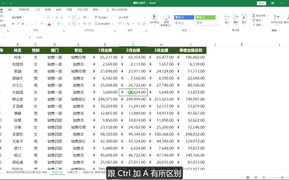Align text to the right
Viewport: 289px width, 180px height.
tap(79, 24)
